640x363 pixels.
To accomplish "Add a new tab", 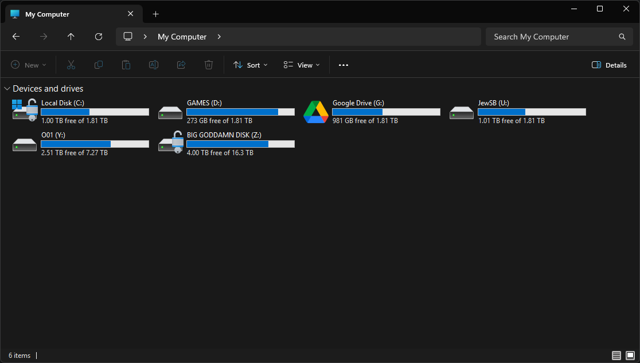I will (155, 14).
